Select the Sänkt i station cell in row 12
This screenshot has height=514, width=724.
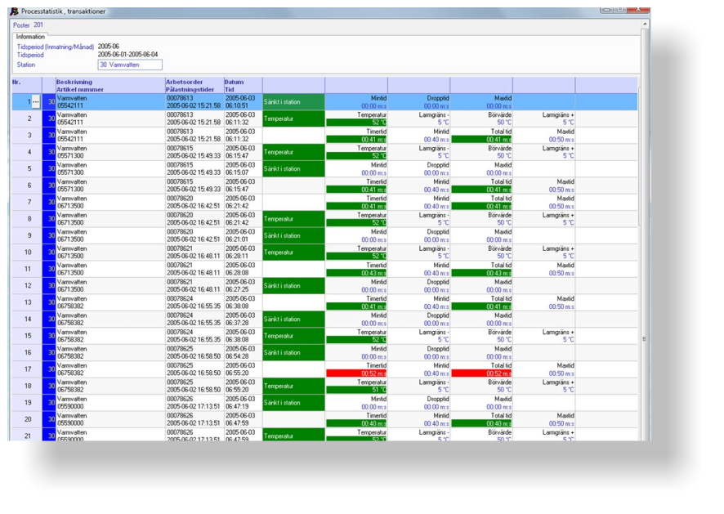293,285
